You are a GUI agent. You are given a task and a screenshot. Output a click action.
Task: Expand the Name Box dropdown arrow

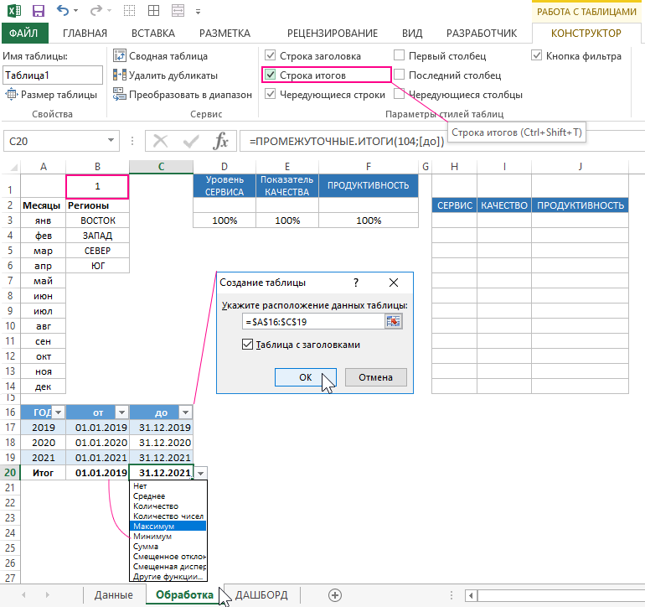111,141
